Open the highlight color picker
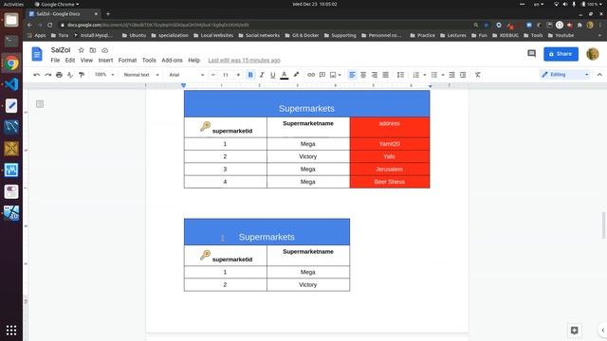607x341 pixels. pyautogui.click(x=296, y=75)
